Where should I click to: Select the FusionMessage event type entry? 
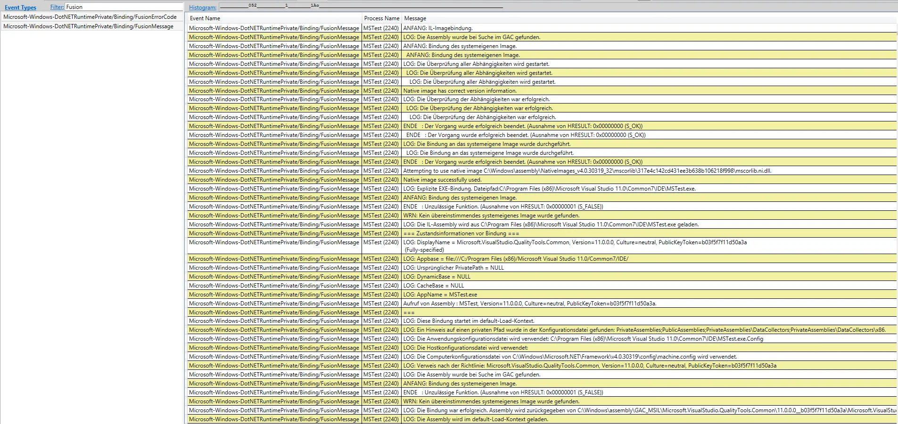point(88,26)
